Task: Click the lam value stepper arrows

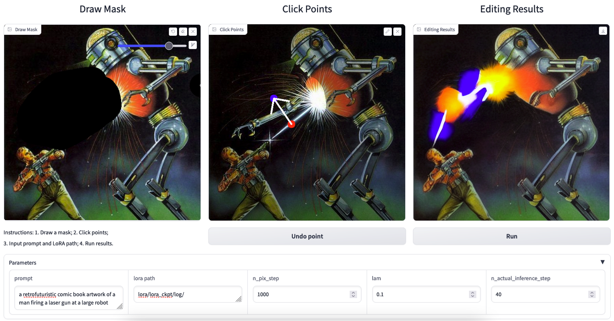Action: point(472,294)
